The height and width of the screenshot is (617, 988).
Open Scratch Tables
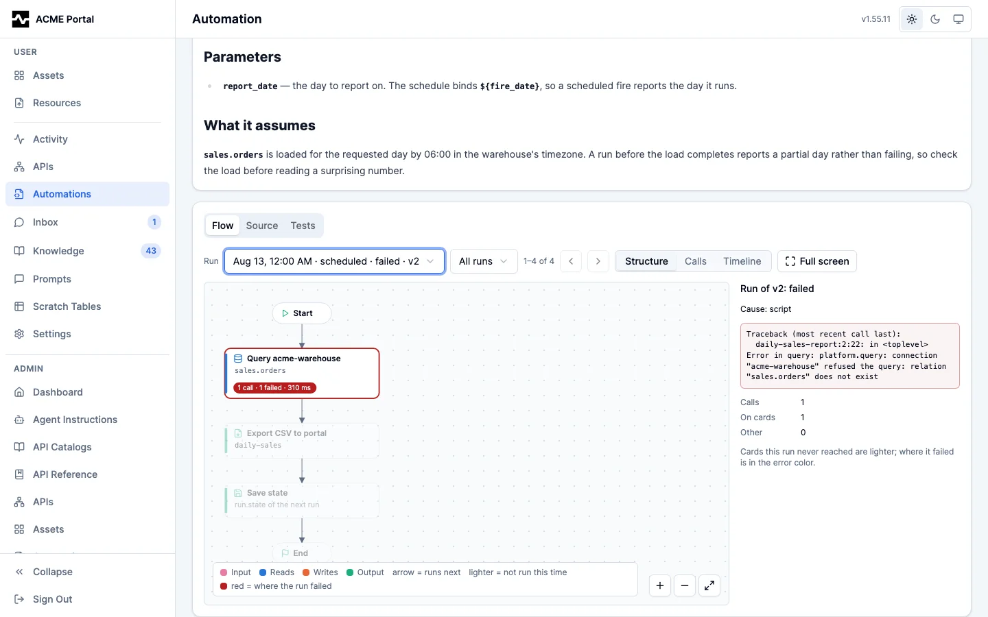[x=87, y=306]
